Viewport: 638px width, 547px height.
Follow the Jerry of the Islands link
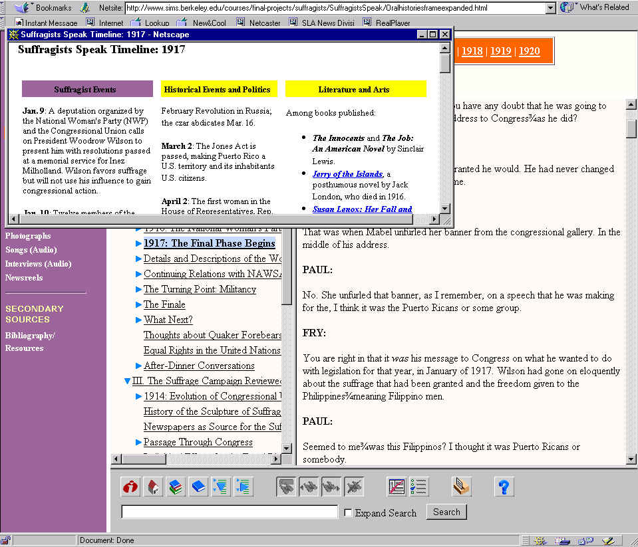(347, 174)
